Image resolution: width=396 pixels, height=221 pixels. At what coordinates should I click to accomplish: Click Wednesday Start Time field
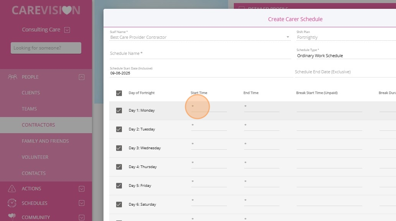coord(209,146)
